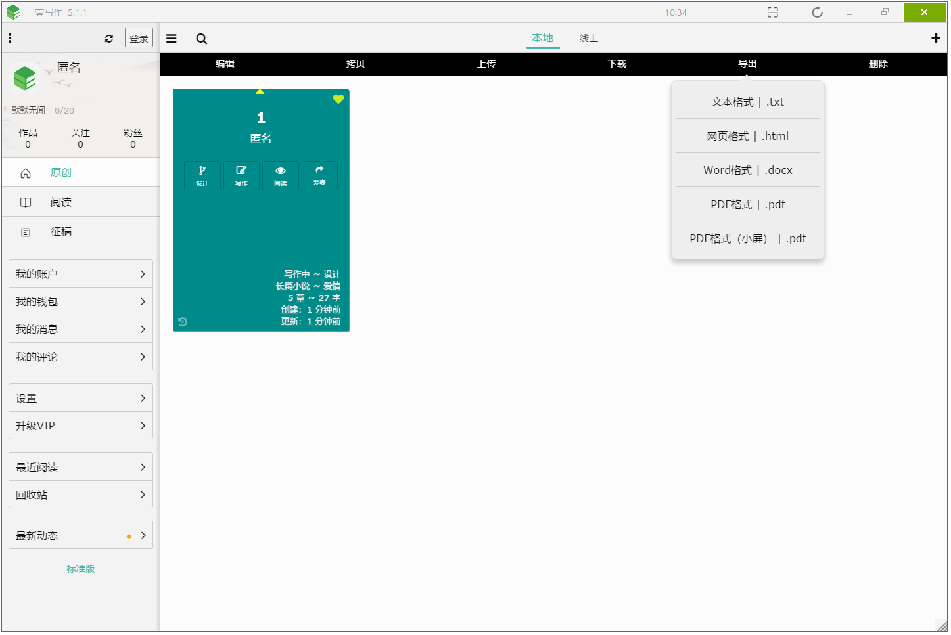Export as PDF格式 .pdf
Viewport: 951px width, 635px height.
click(748, 204)
